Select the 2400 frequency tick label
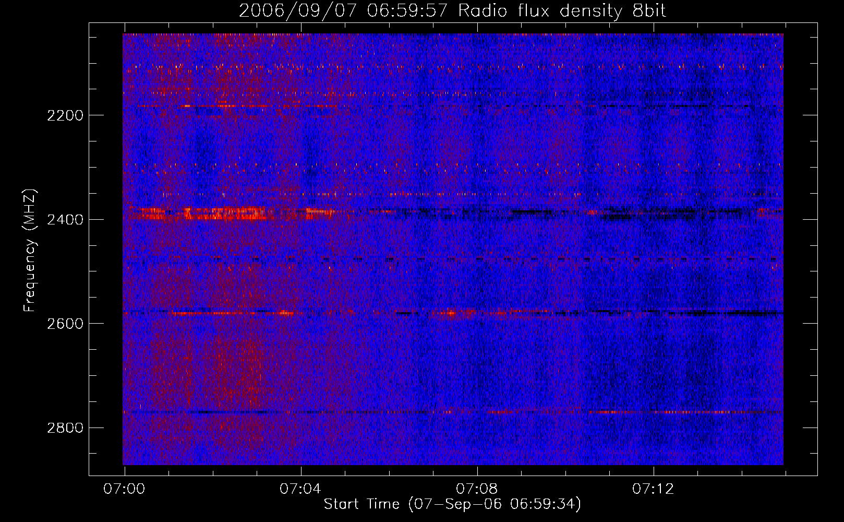The image size is (844, 522). pyautogui.click(x=65, y=220)
